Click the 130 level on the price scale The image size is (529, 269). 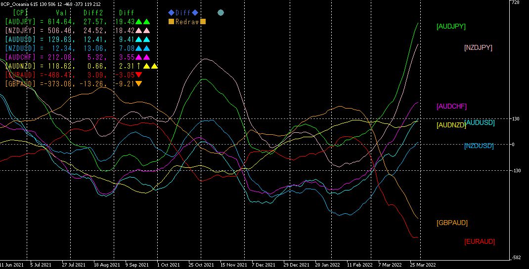pyautogui.click(x=516, y=118)
